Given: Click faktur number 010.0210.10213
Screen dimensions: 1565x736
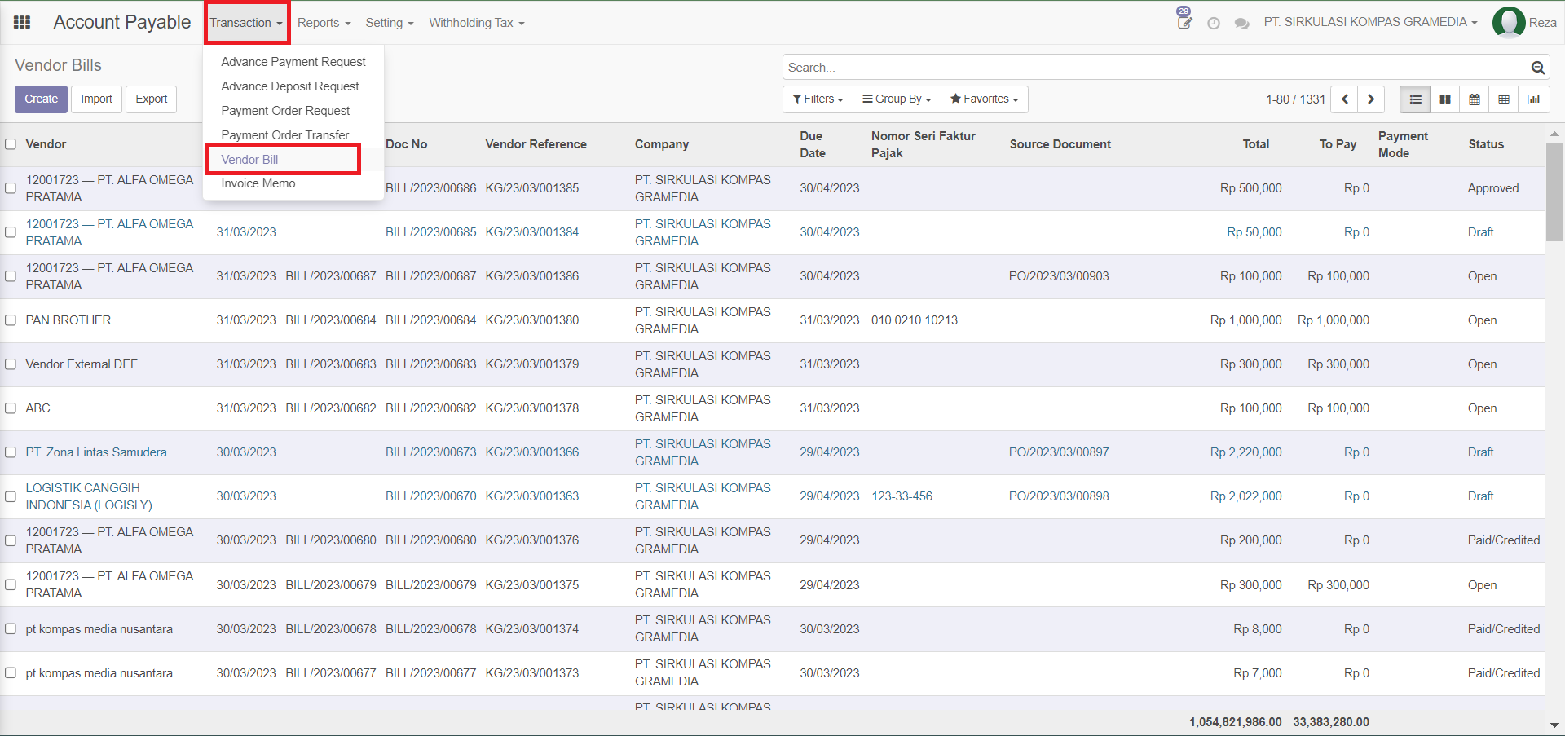Looking at the screenshot, I should (915, 320).
